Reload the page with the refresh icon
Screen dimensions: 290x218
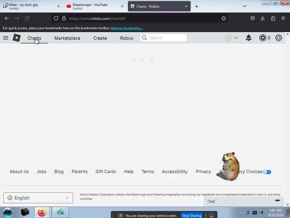(27, 18)
